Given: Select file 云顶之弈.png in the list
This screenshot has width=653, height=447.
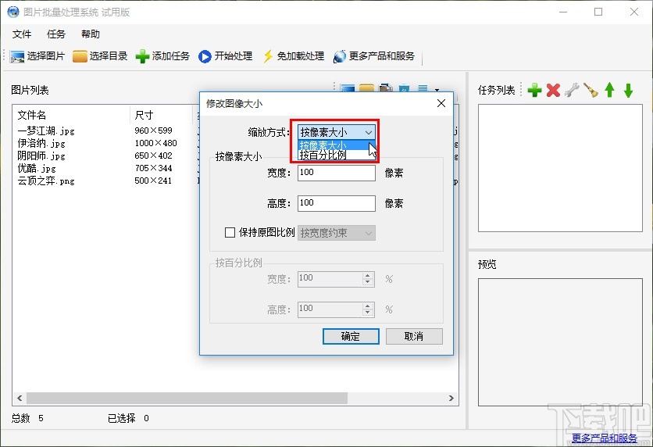Looking at the screenshot, I should coord(46,181).
